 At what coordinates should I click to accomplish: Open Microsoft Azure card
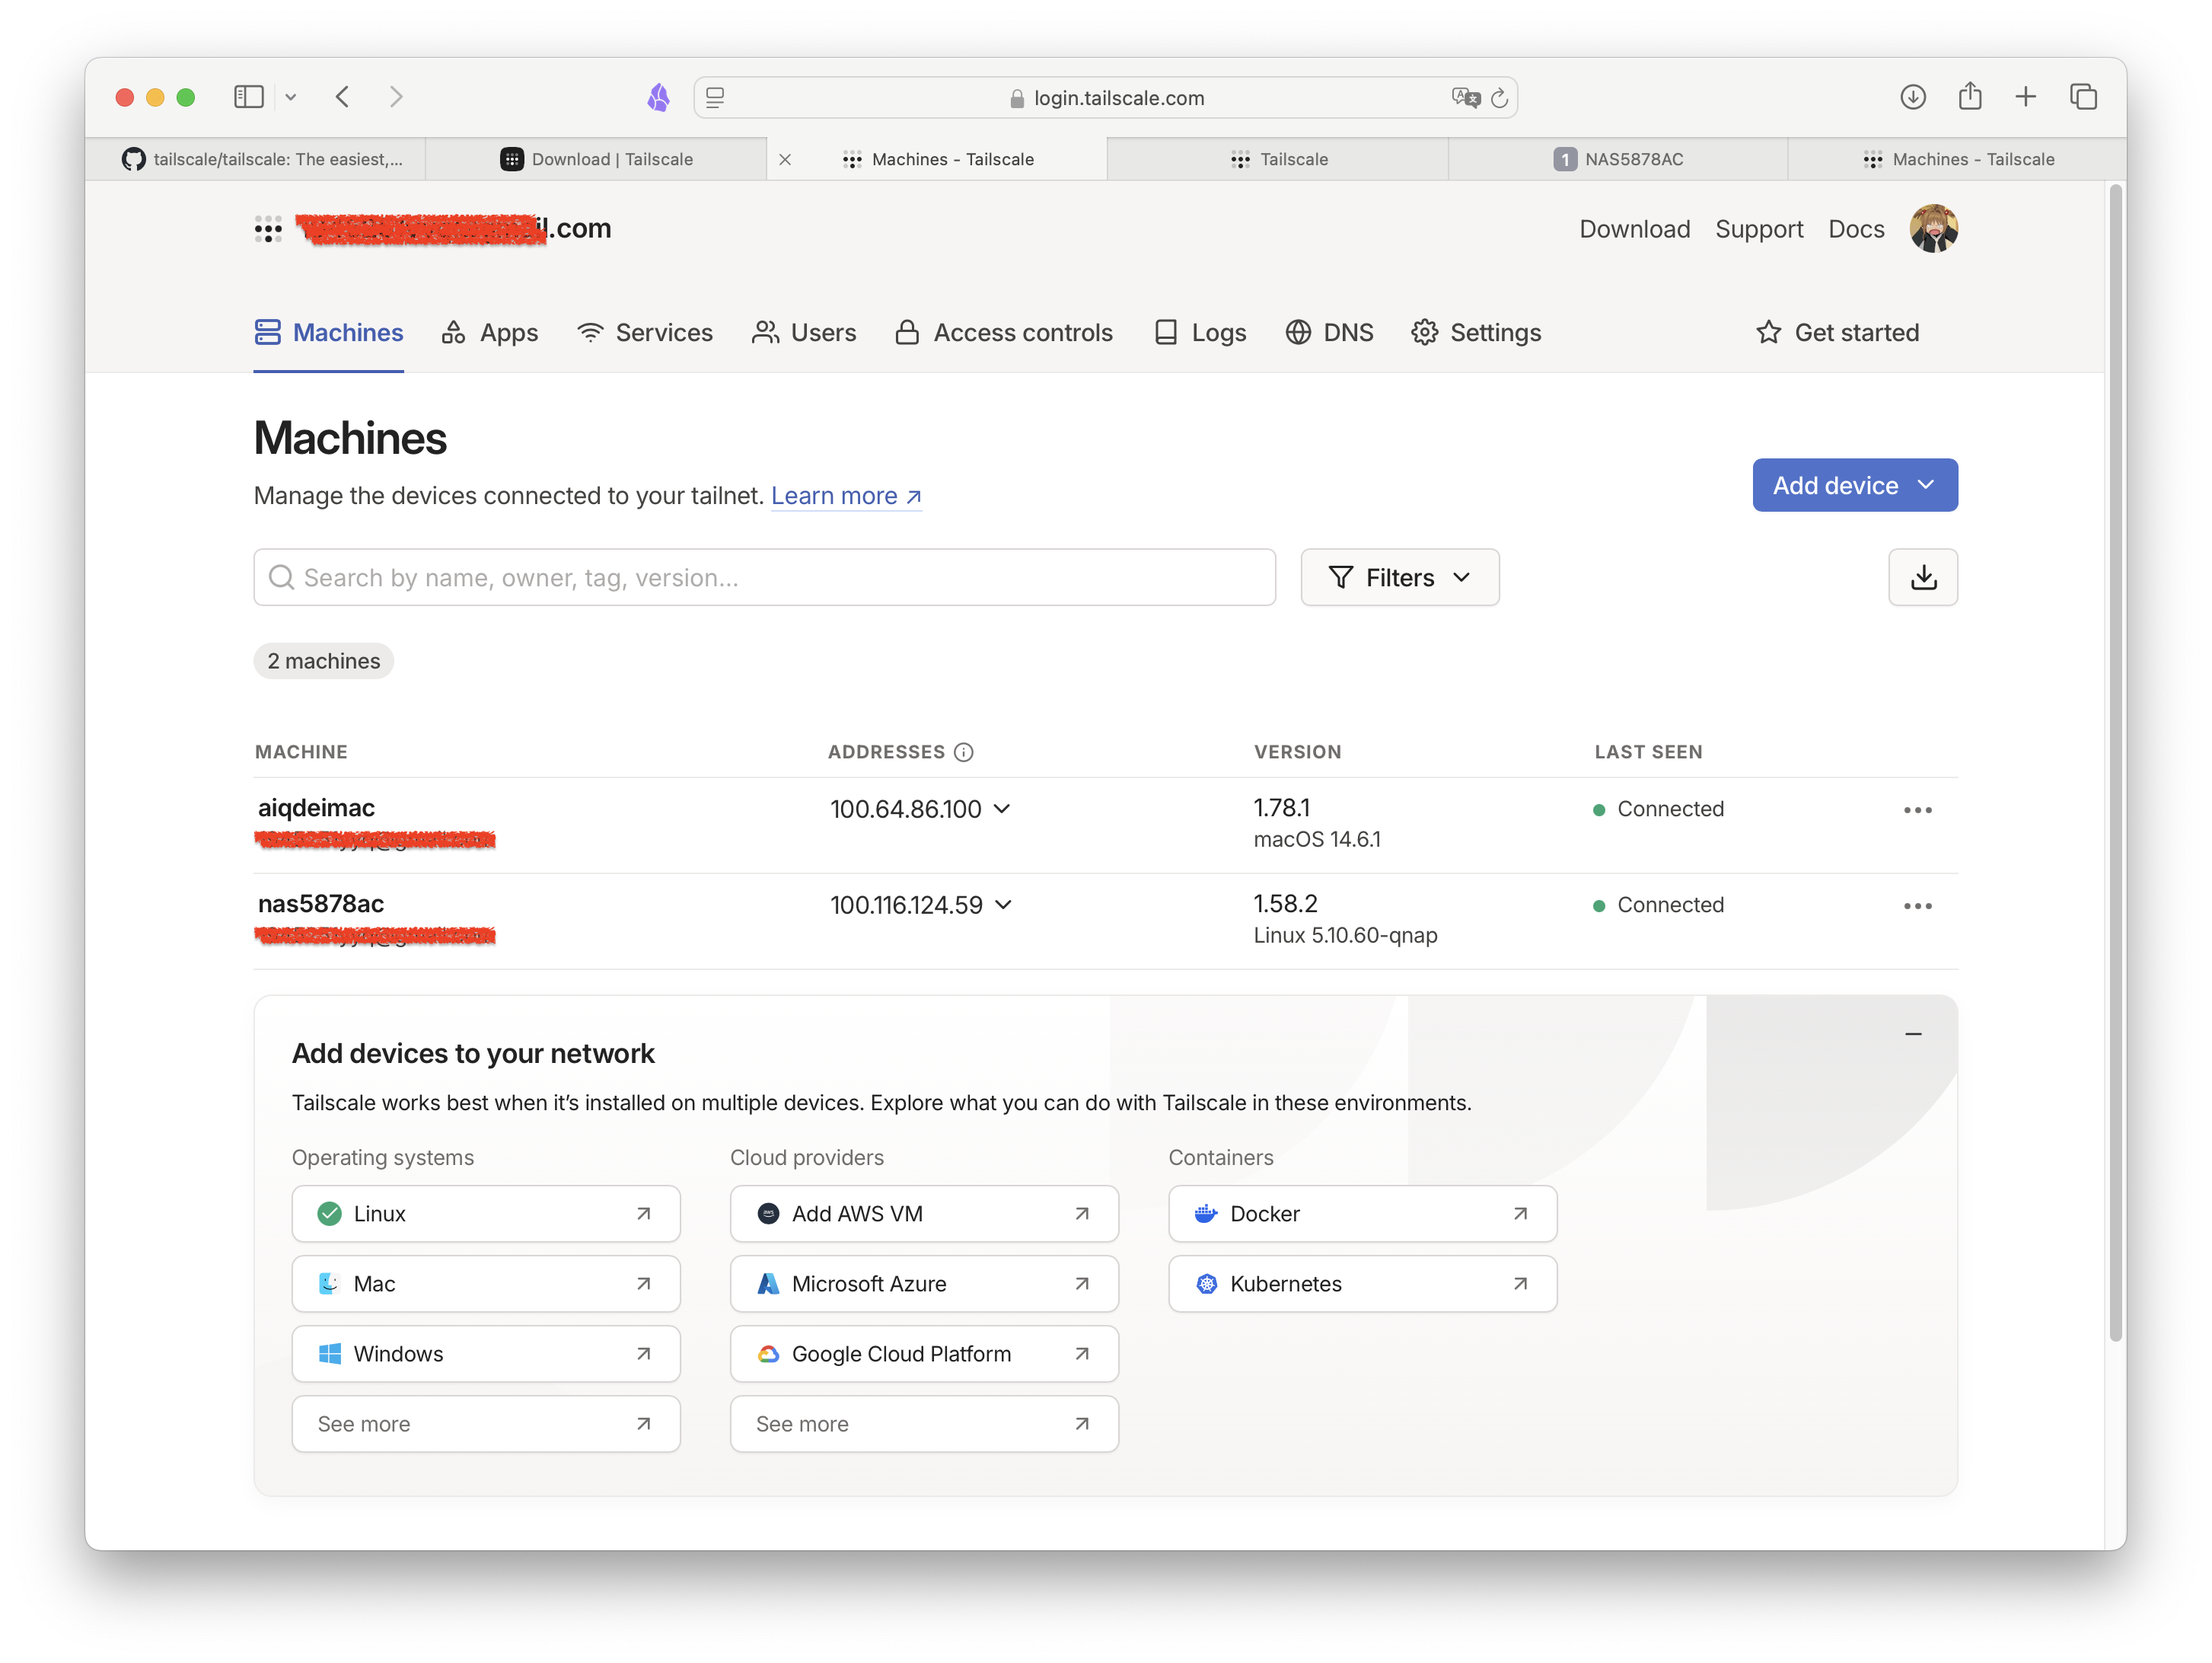coord(924,1284)
